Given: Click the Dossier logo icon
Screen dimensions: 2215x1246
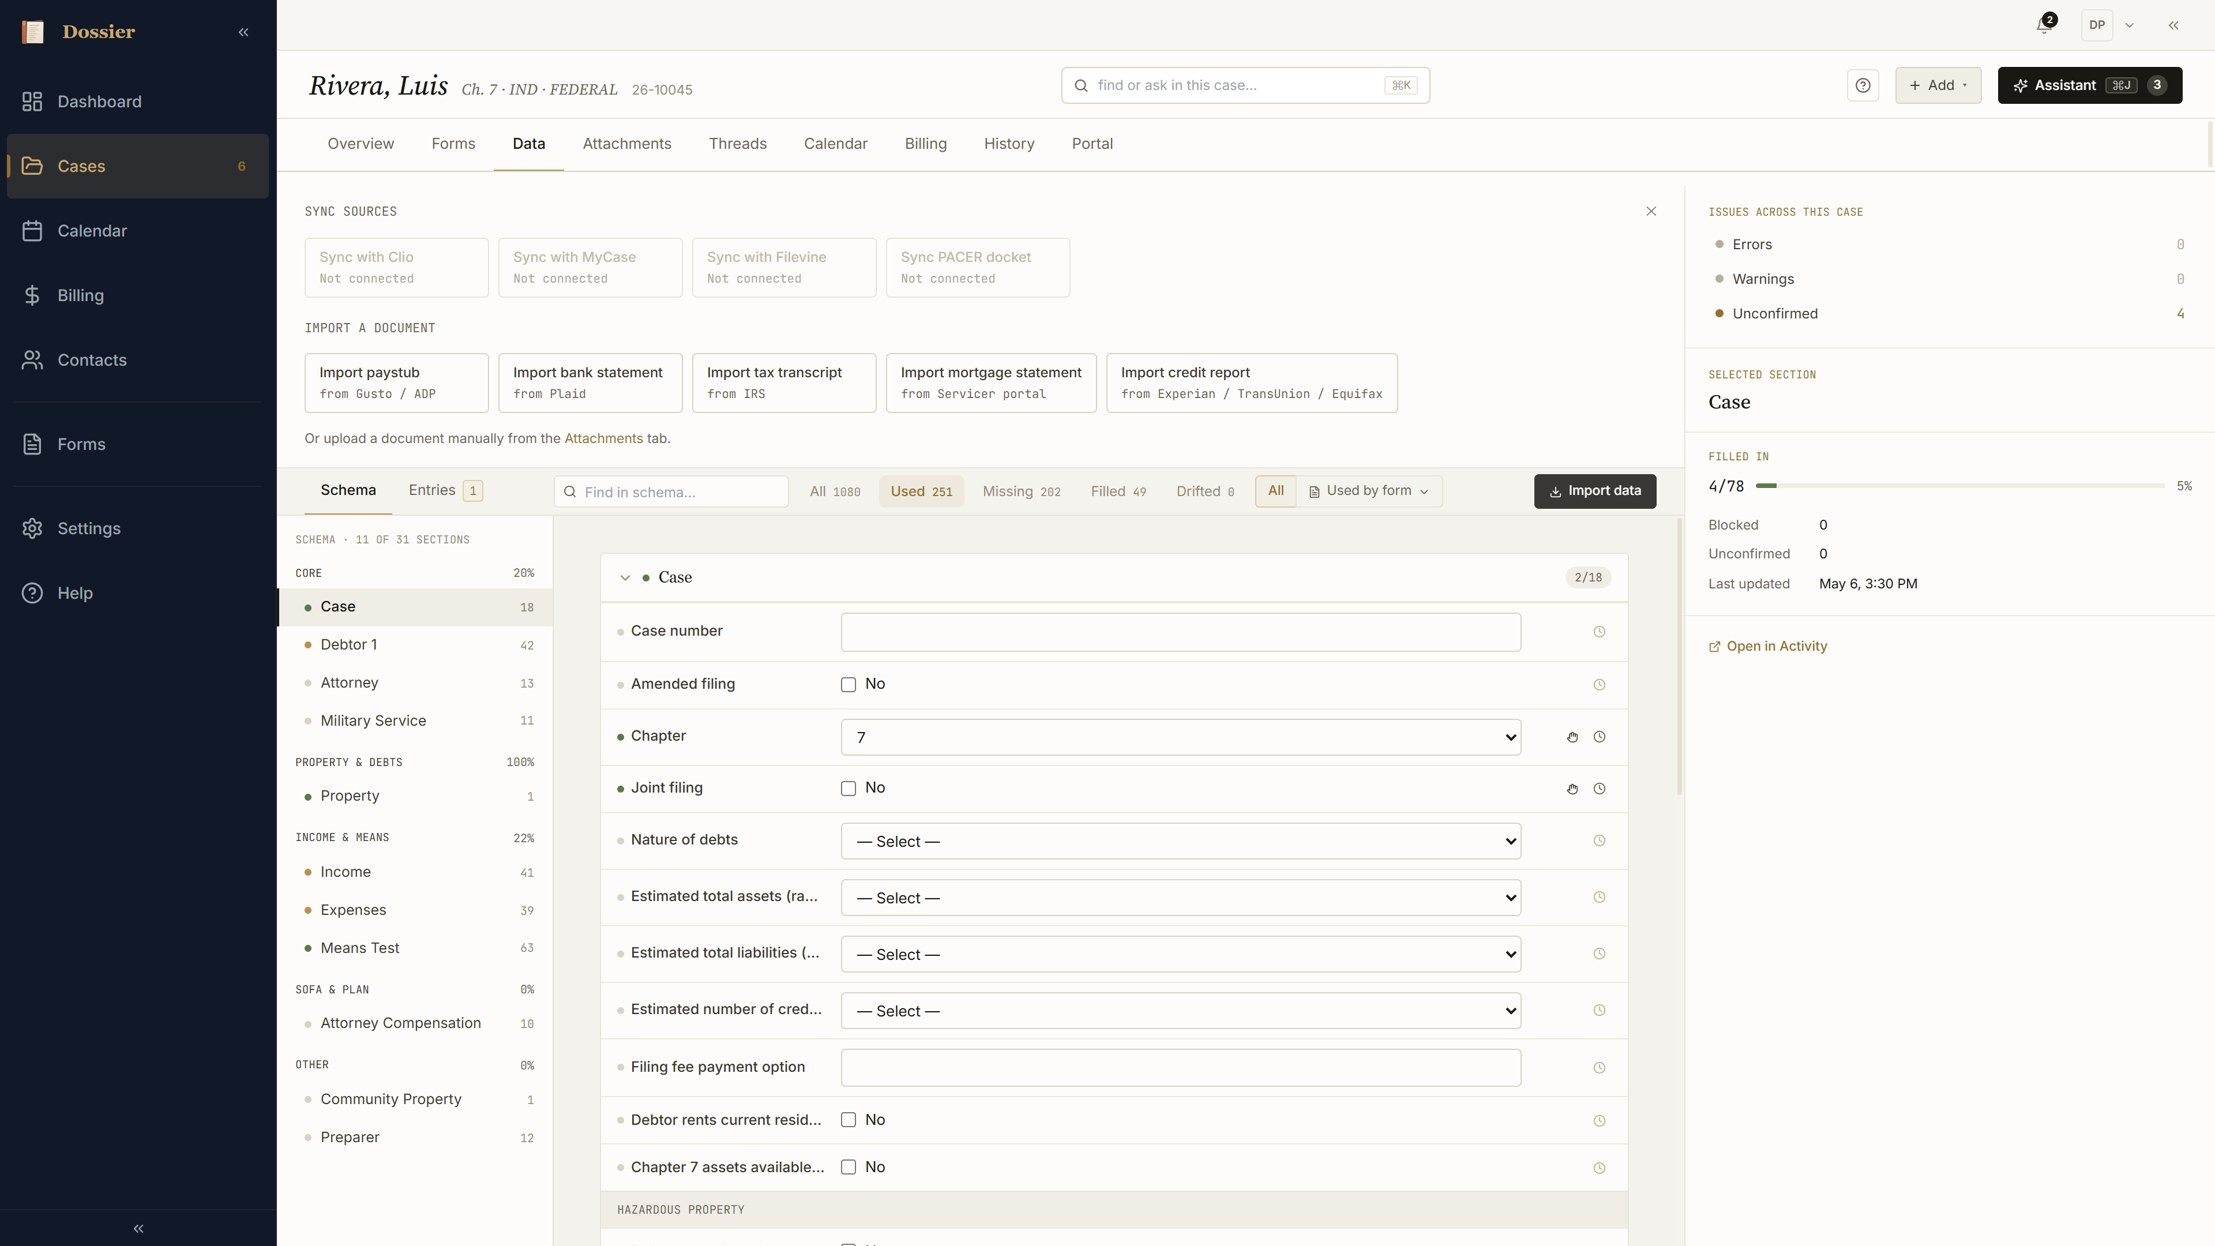Looking at the screenshot, I should [x=33, y=32].
